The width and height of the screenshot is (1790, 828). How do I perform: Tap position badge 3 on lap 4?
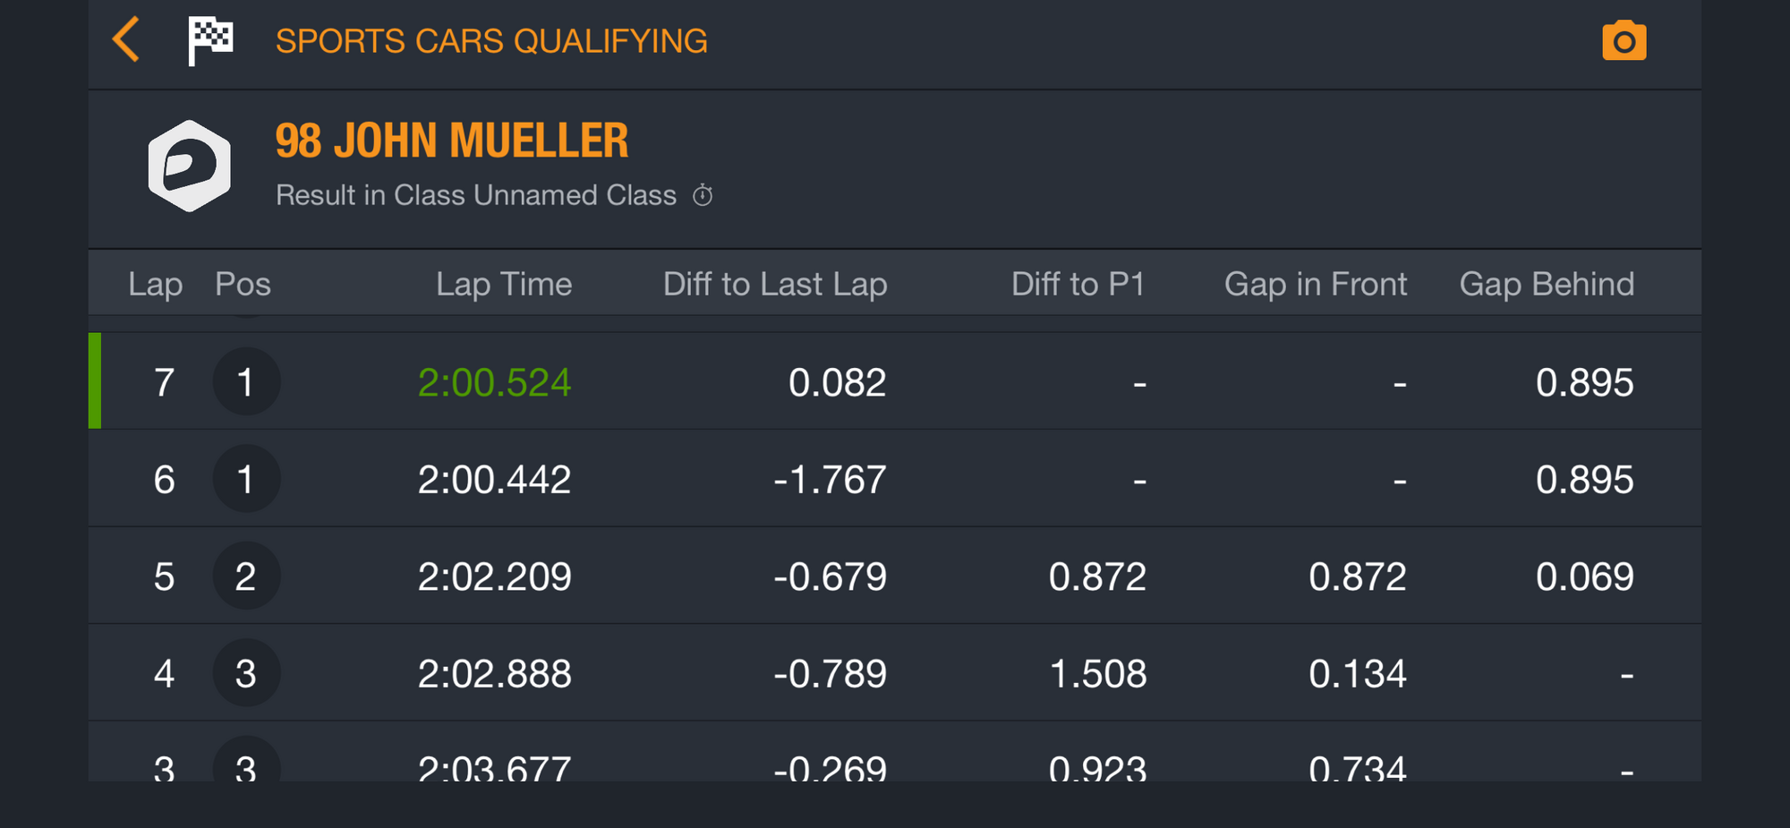tap(246, 673)
